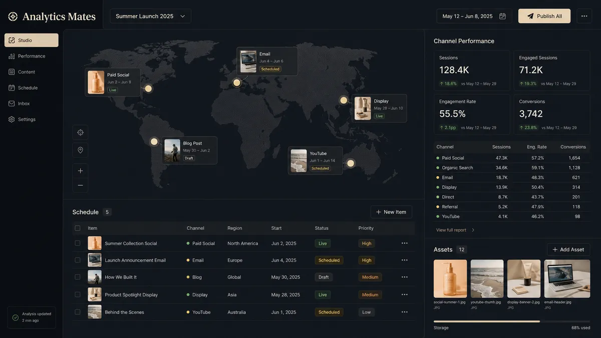Click the Low priority badge for Behind the Scenes
This screenshot has height=338, width=601.
pos(367,312)
